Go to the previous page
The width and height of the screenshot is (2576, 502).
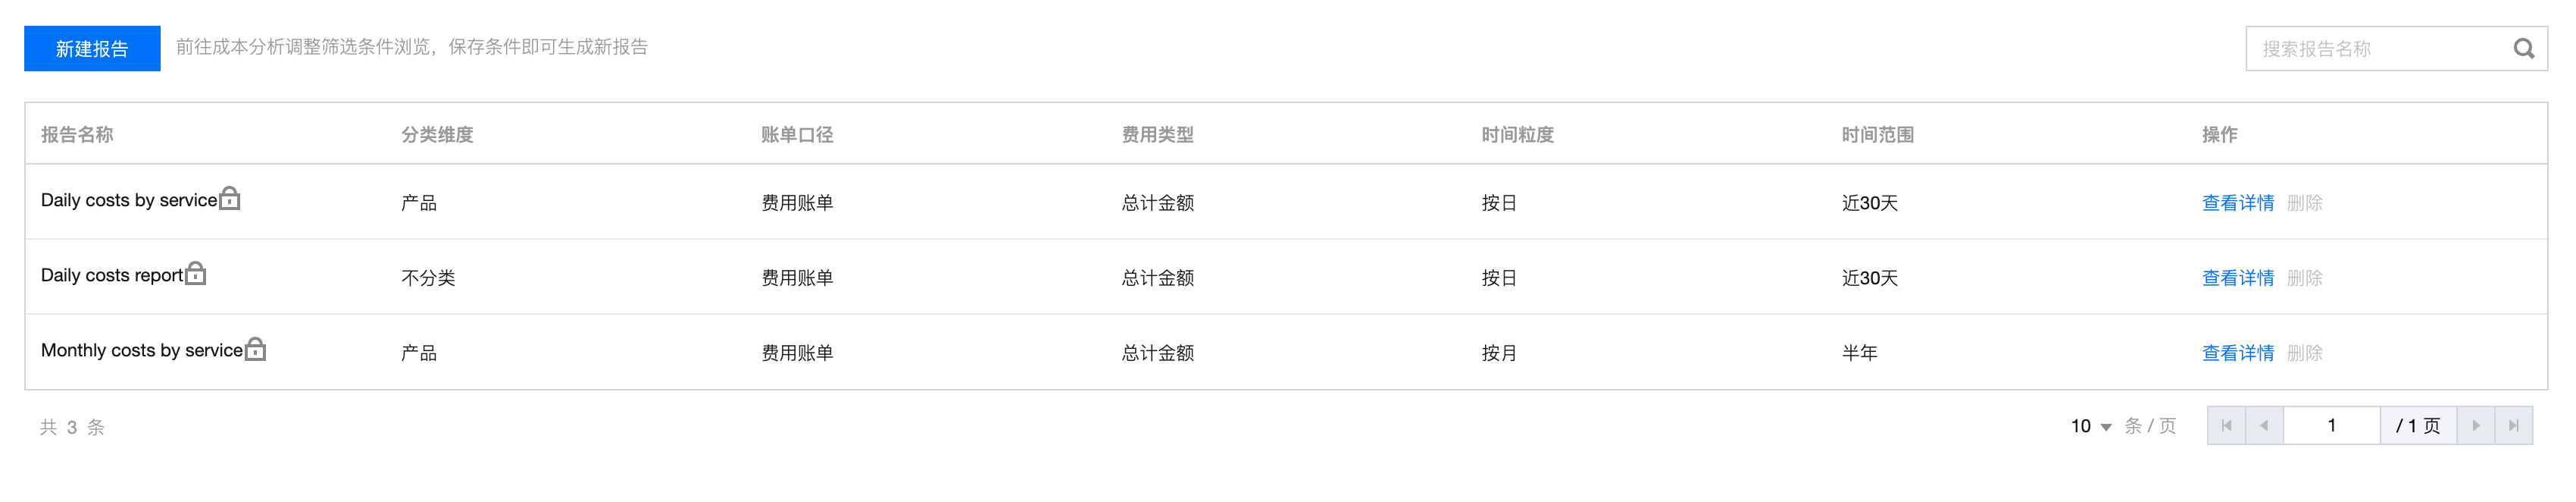[2264, 426]
